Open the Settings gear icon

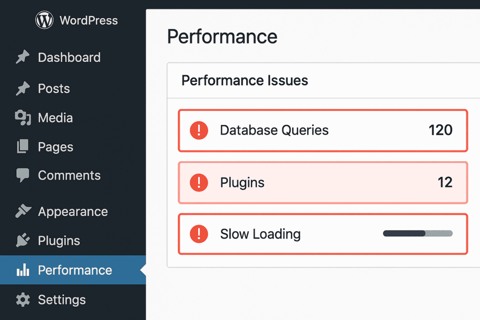point(22,299)
